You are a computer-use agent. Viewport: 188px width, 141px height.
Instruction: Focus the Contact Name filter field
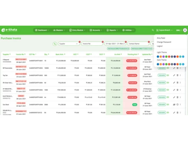(x=138, y=44)
